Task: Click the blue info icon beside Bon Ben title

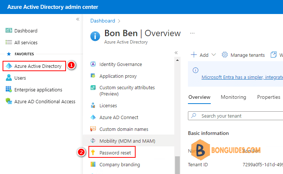Action: click(95, 36)
